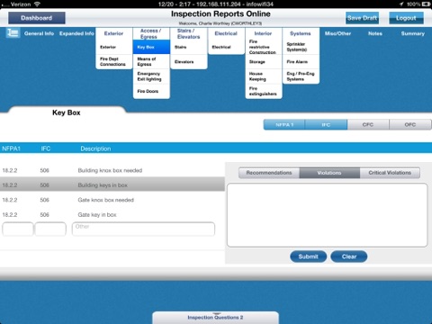Open the Fire extinguishers item
This screenshot has width=432, height=324.
264,91
